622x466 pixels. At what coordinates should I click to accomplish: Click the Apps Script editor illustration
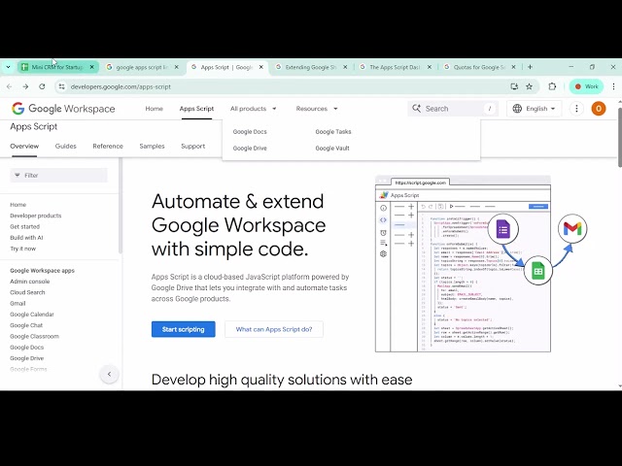tap(481, 263)
